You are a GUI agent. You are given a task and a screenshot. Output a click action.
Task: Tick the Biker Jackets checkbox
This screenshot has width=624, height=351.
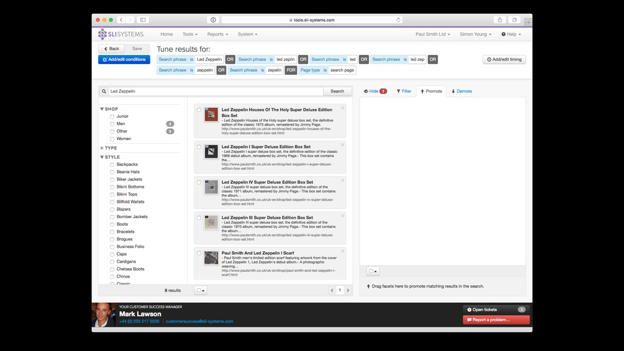(x=112, y=180)
